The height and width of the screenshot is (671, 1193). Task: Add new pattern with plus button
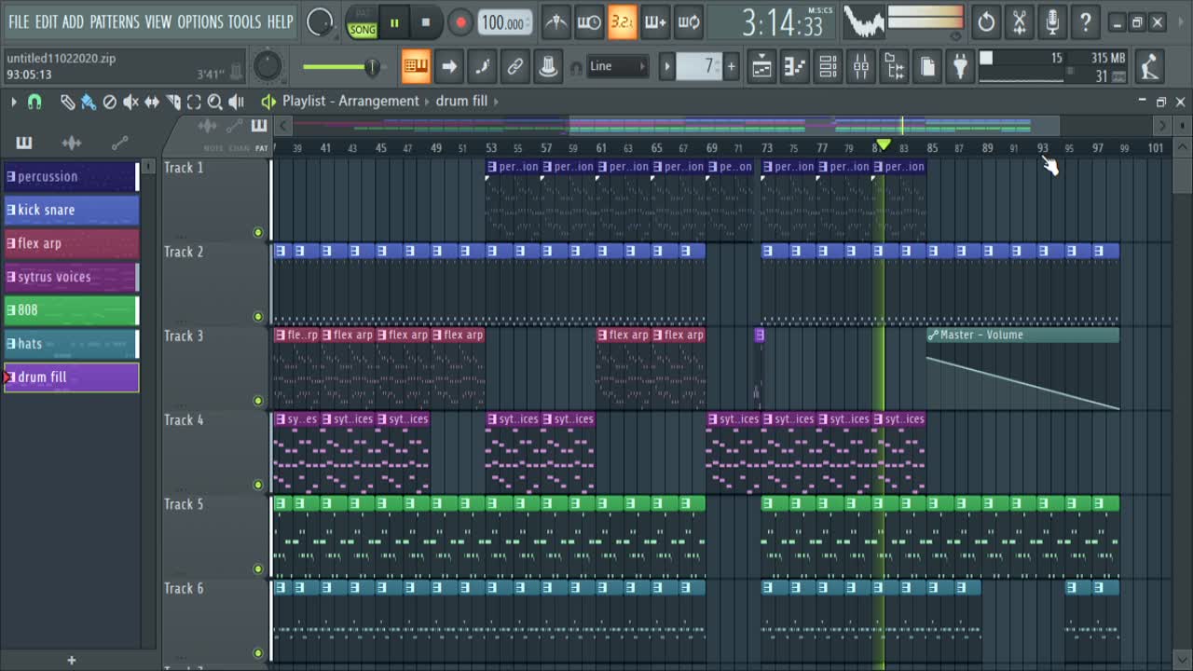click(732, 66)
